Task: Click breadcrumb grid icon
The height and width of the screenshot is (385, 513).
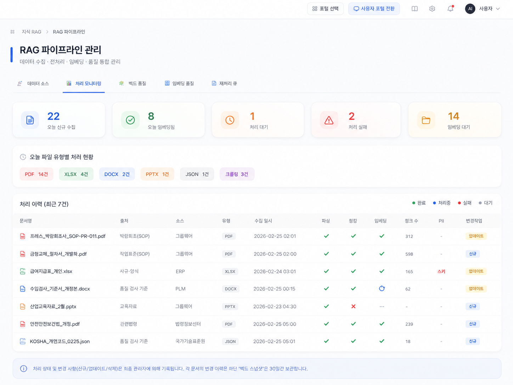Action: pyautogui.click(x=12, y=32)
